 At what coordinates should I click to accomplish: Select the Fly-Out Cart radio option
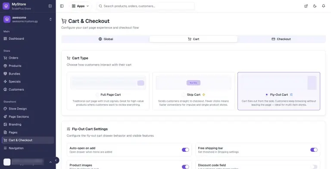pos(267,95)
